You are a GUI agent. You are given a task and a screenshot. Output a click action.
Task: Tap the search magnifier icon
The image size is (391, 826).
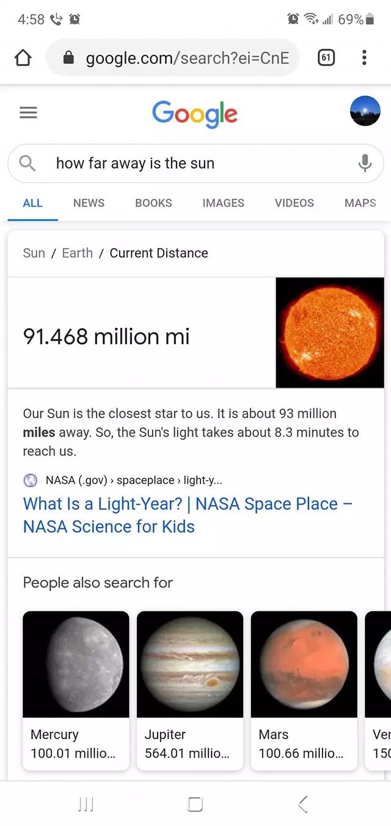27,163
